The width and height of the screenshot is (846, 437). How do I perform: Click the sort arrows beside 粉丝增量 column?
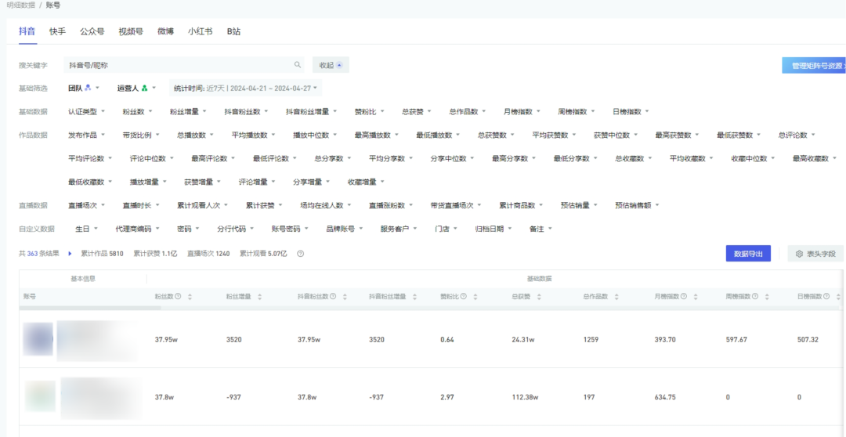(260, 297)
